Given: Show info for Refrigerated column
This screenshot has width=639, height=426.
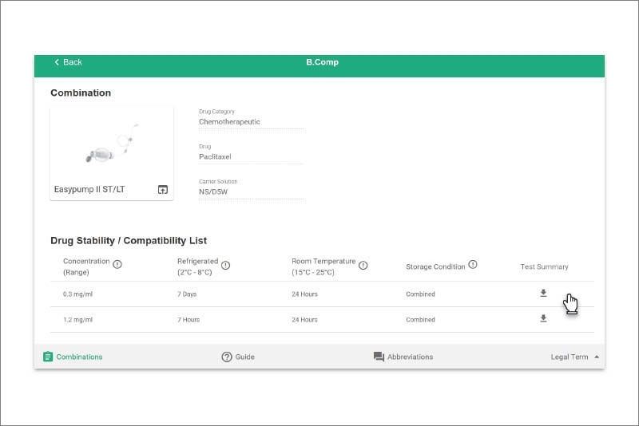Looking at the screenshot, I should [226, 266].
